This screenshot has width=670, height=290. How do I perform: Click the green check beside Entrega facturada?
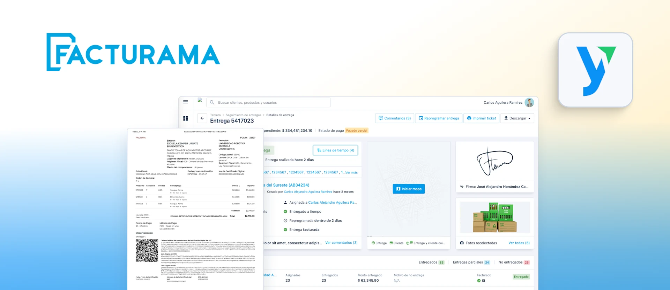[285, 230]
